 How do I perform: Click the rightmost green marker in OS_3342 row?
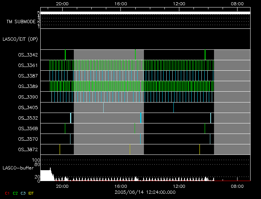[205, 55]
